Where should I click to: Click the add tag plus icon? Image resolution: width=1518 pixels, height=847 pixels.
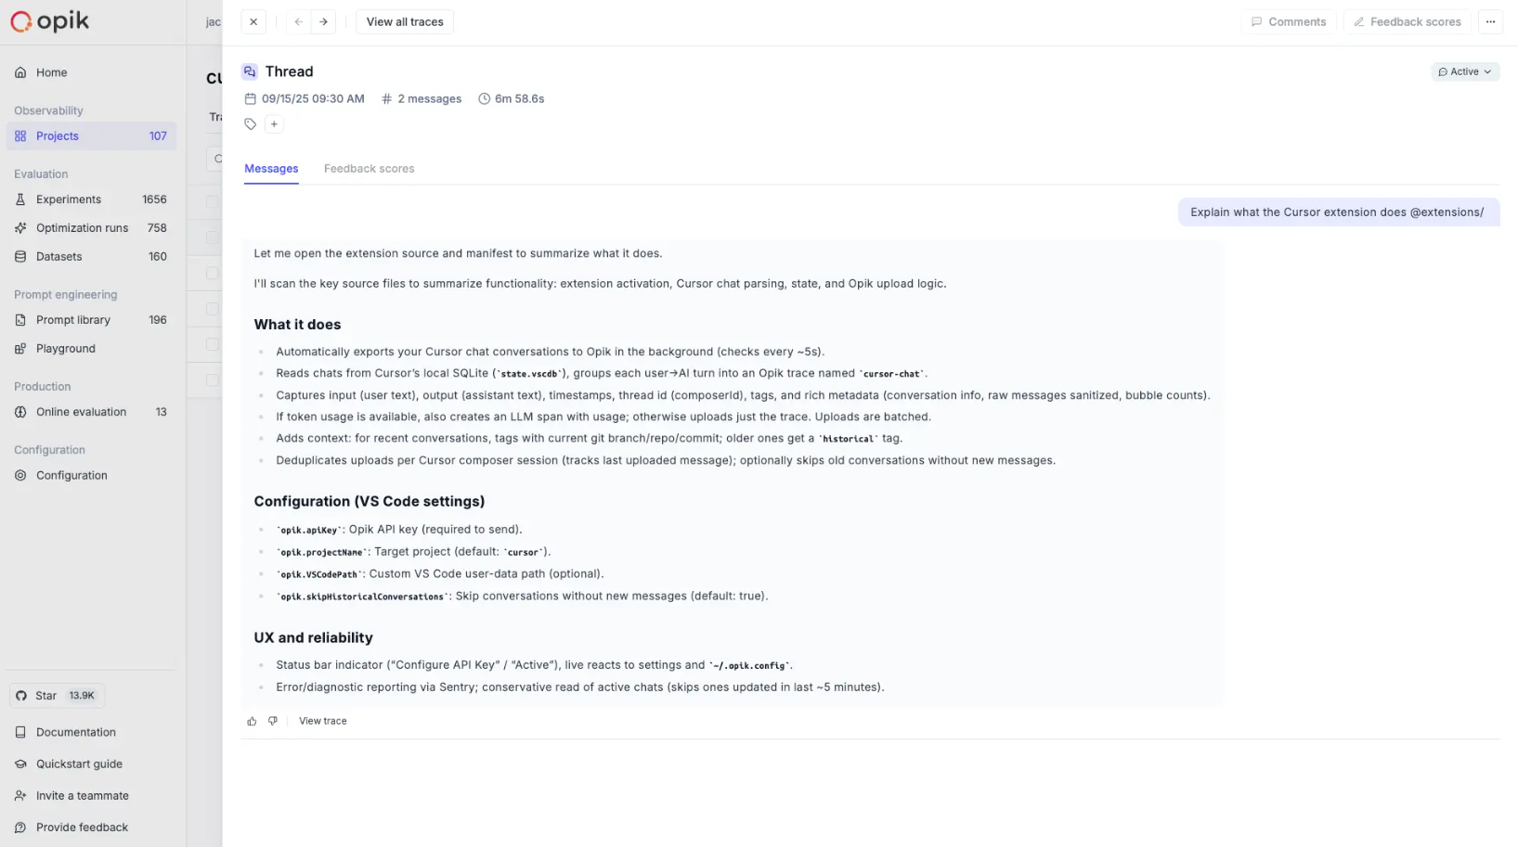274,124
